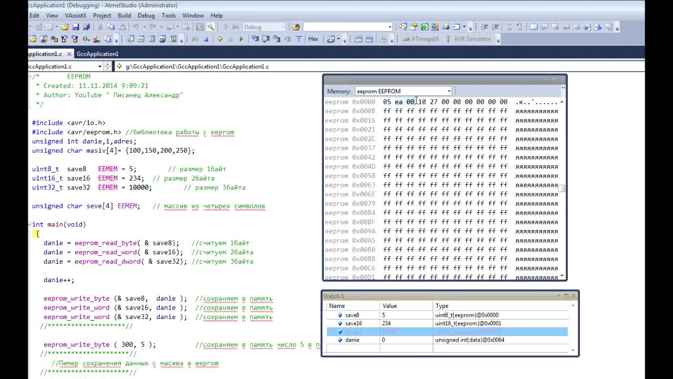Click the ATmega16 device button

(421, 39)
